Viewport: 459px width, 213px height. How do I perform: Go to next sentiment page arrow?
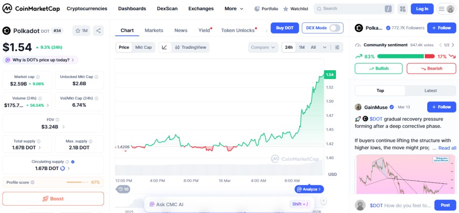pyautogui.click(x=453, y=45)
